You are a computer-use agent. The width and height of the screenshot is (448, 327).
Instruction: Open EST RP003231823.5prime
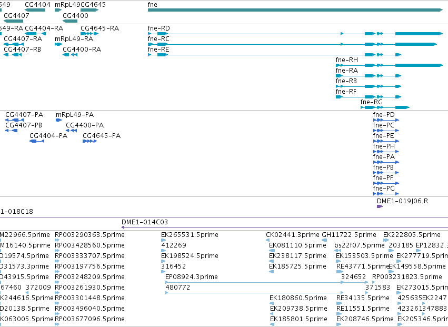click(x=407, y=278)
